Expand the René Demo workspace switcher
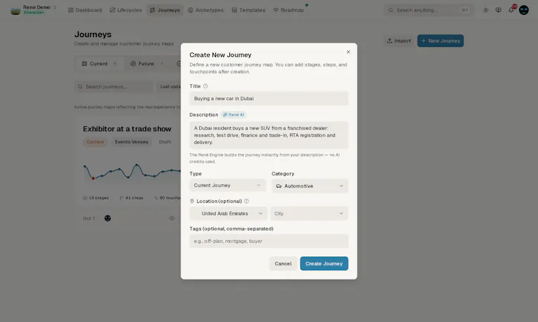This screenshot has width=538, height=322. click(54, 7)
